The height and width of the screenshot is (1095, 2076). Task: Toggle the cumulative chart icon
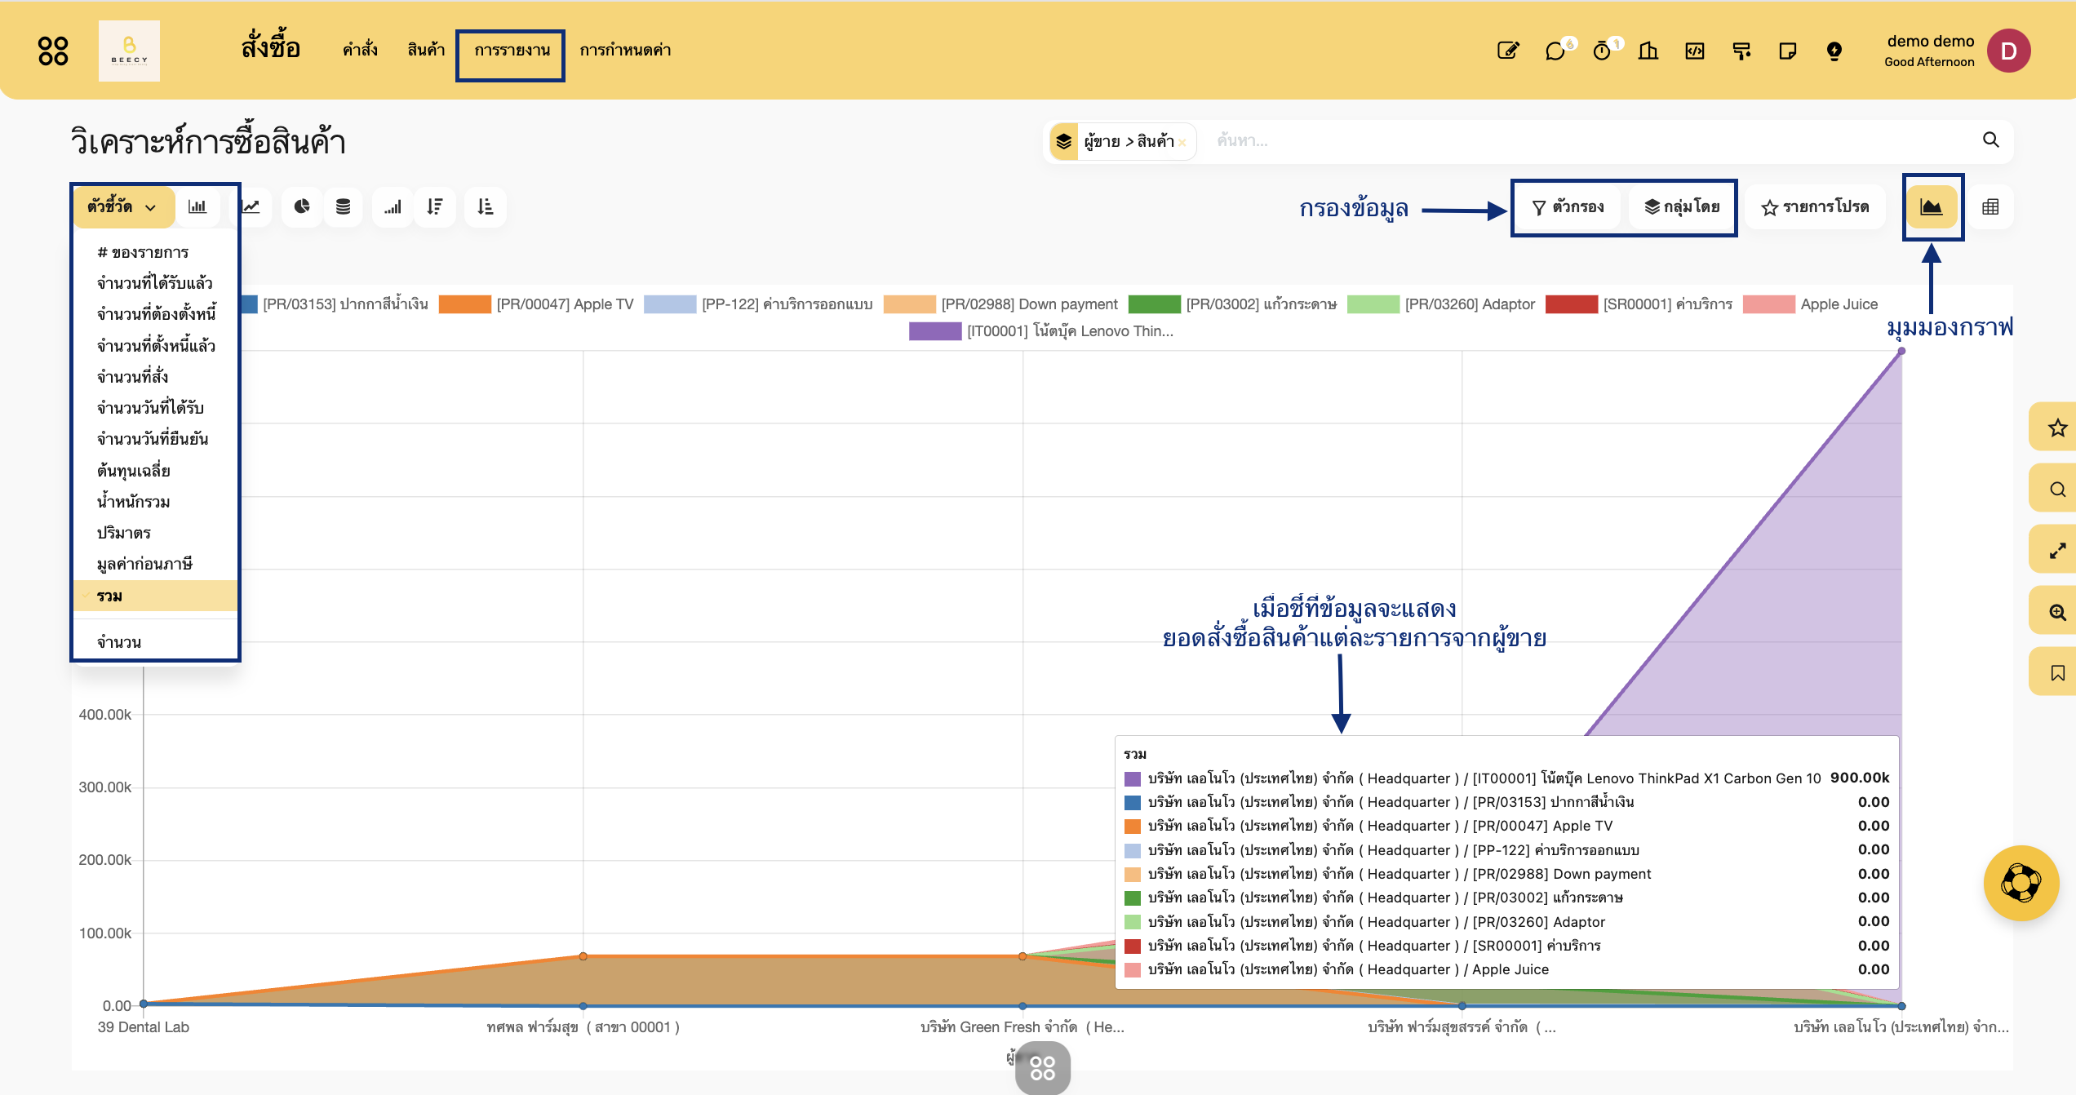point(393,206)
